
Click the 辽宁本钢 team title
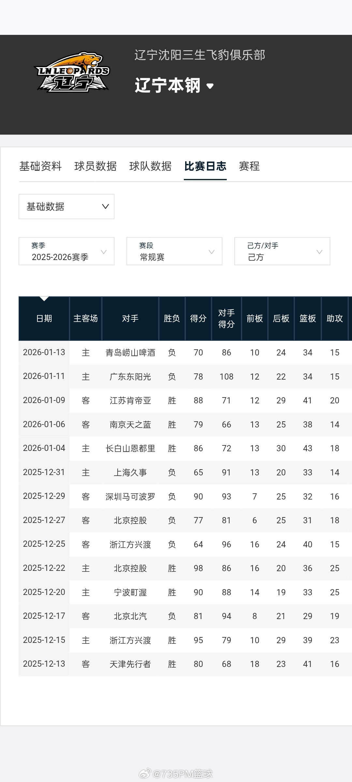tap(168, 85)
